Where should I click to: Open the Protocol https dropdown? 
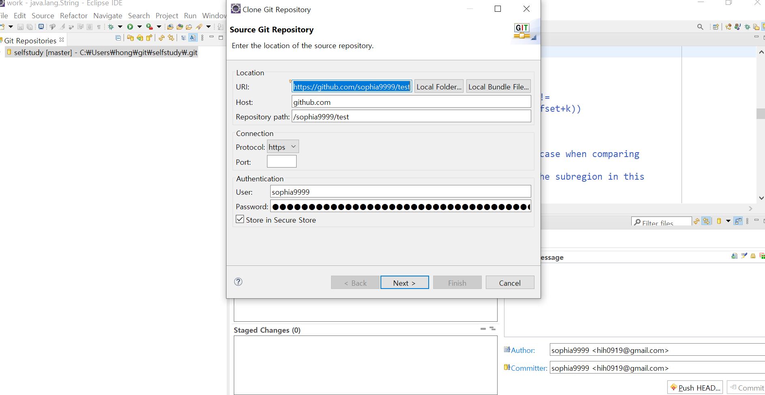pos(283,147)
